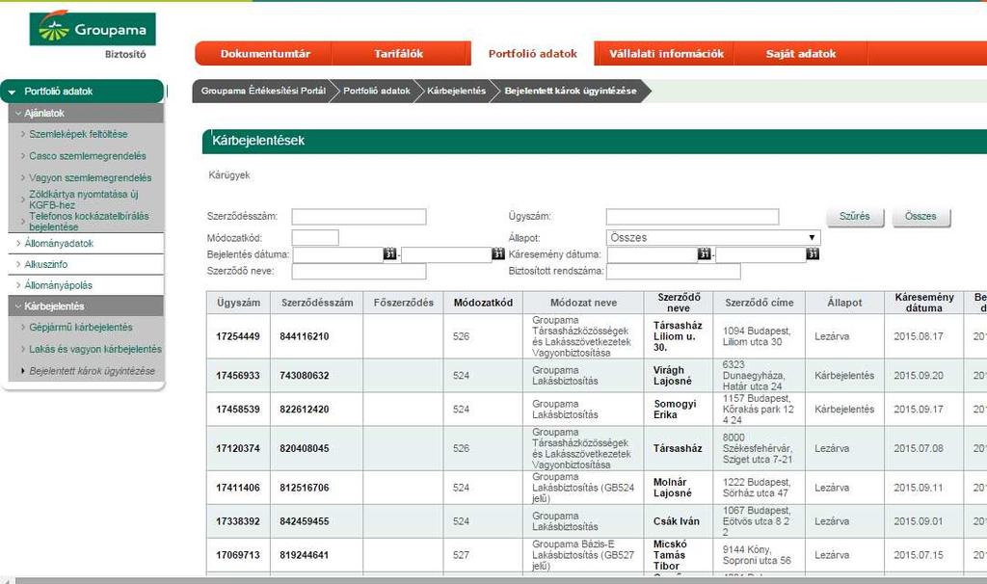Click the Főszerződés column header
This screenshot has width=987, height=584.
click(x=404, y=303)
